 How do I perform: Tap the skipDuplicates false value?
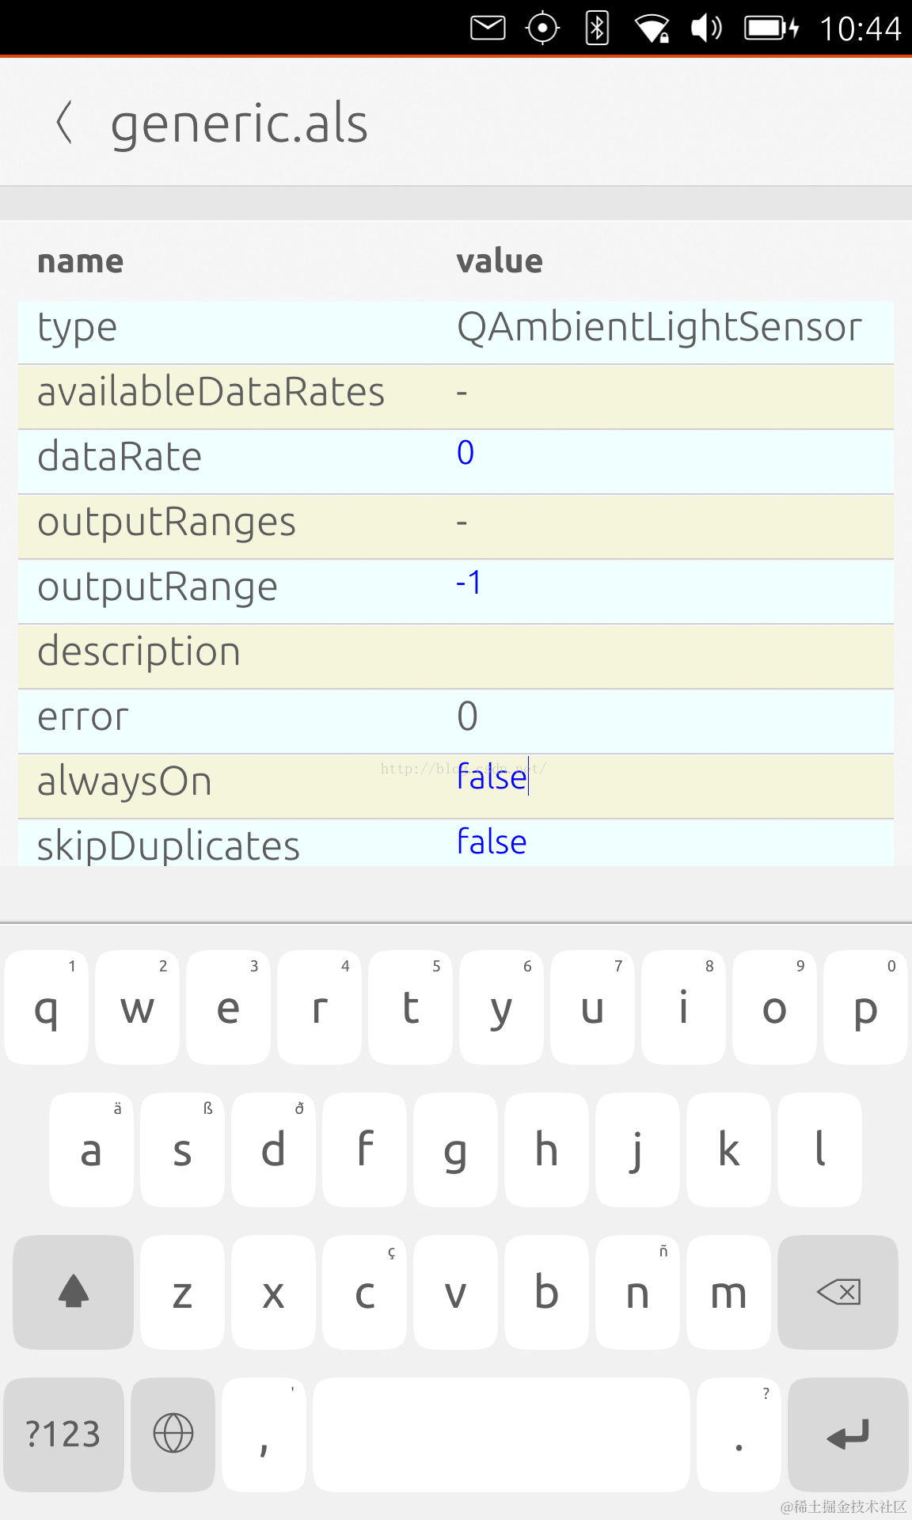point(492,842)
